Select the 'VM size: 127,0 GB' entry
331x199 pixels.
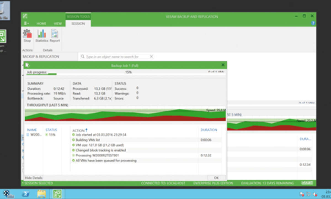[x=146, y=145]
